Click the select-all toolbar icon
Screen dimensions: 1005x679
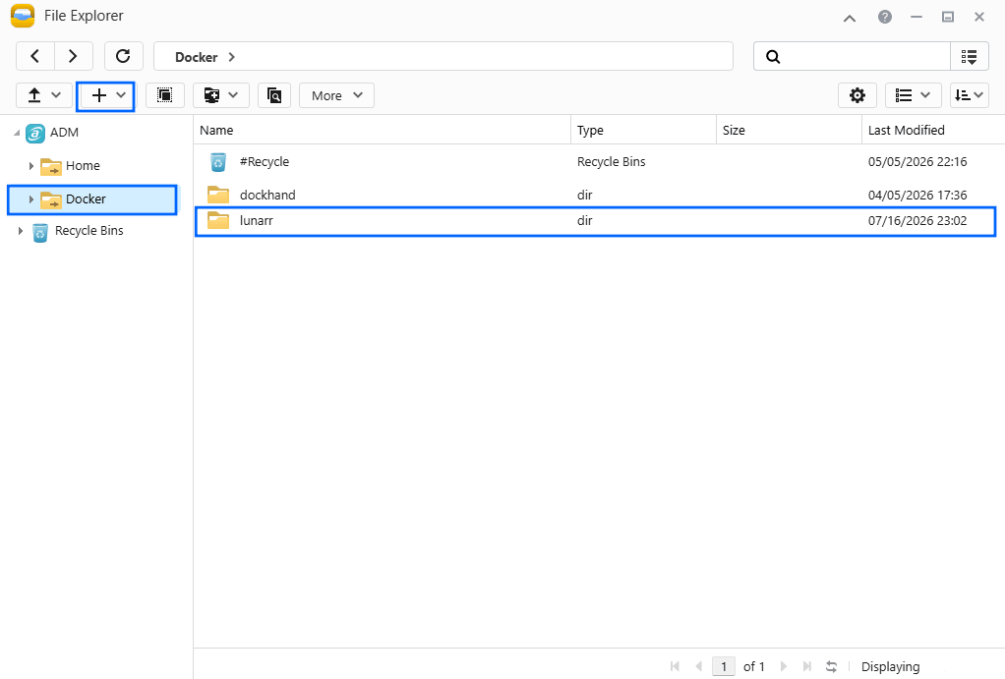coord(165,95)
